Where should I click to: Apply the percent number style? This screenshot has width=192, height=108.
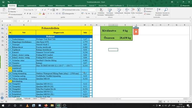86,13
